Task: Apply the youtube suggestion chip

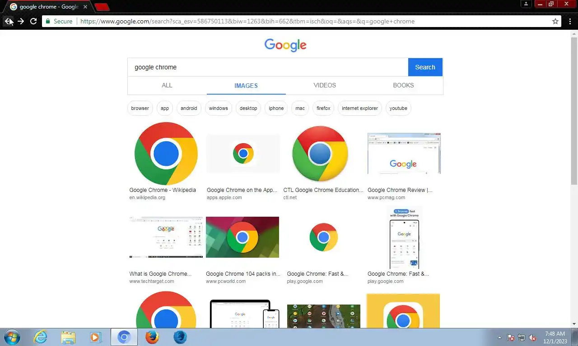Action: click(398, 108)
